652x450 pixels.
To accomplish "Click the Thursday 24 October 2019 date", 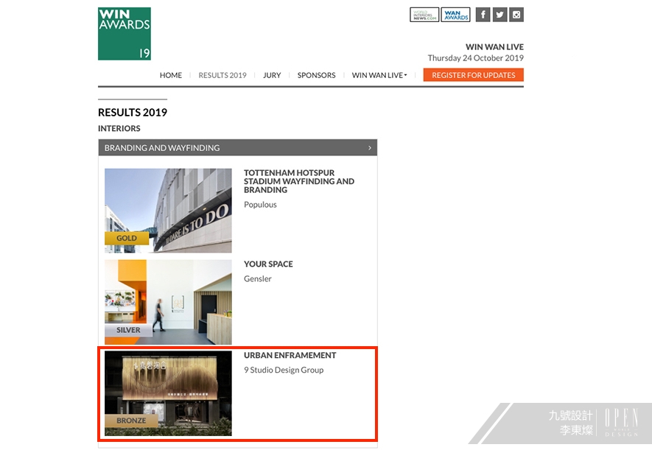I will tap(476, 58).
